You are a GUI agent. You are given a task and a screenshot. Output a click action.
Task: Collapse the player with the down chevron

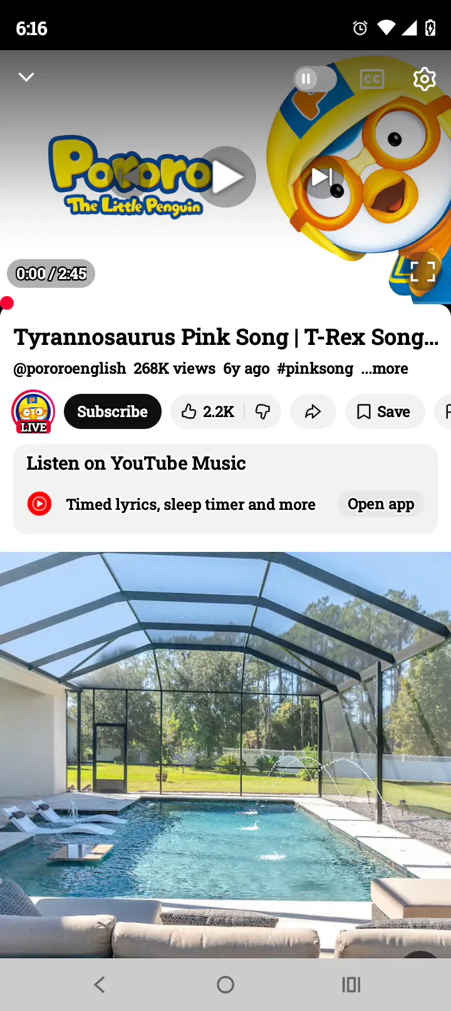coord(26,77)
